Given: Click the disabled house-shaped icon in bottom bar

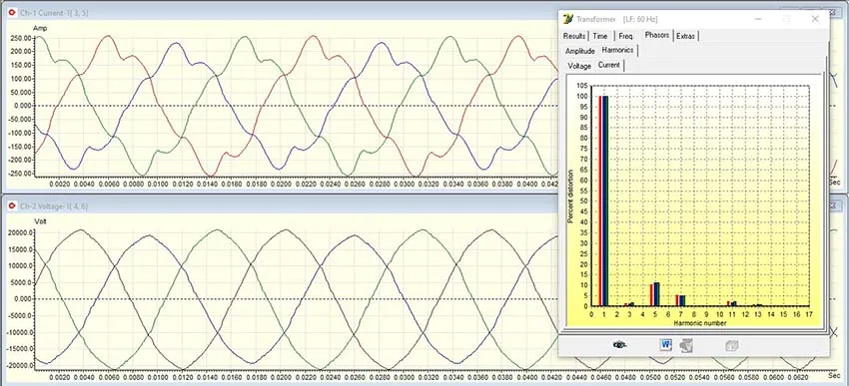Looking at the screenshot, I should (731, 346).
